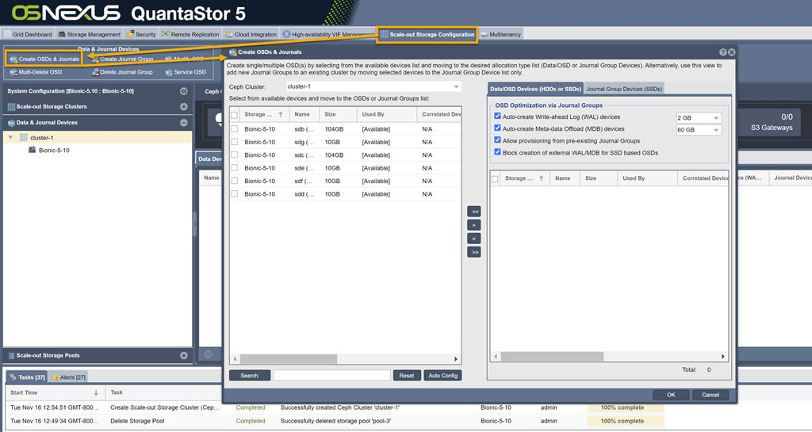Click the Tasks tab icon
812x432 pixels.
[13, 377]
